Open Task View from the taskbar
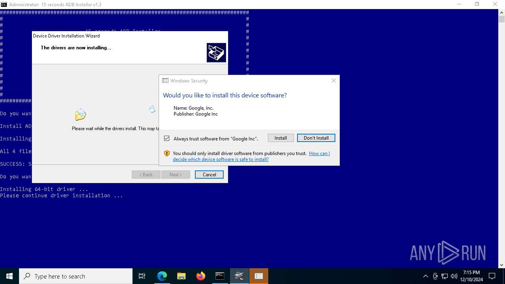The width and height of the screenshot is (505, 284). pyautogui.click(x=142, y=276)
